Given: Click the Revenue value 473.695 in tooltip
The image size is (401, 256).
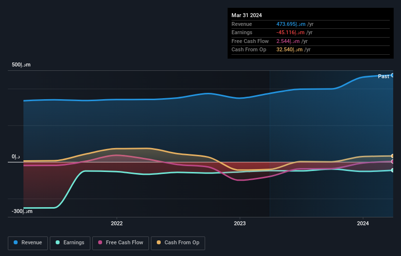Looking at the screenshot, I should [x=291, y=24].
